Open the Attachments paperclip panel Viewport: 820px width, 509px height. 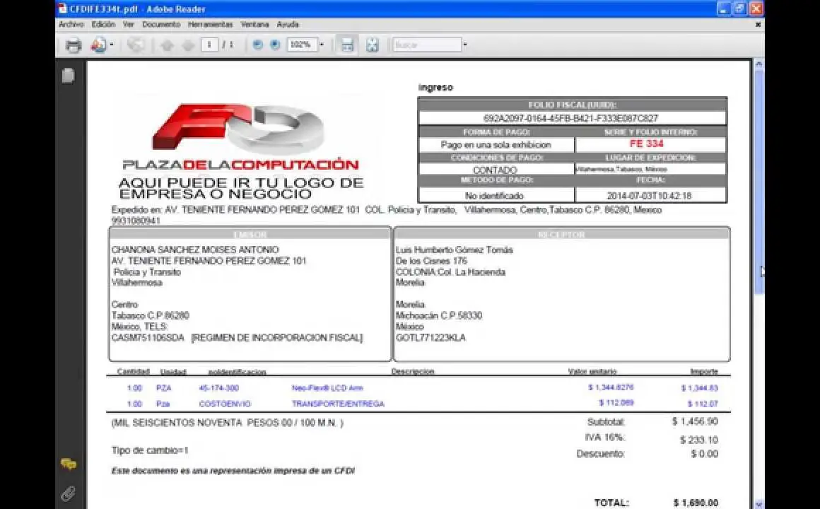pyautogui.click(x=68, y=493)
